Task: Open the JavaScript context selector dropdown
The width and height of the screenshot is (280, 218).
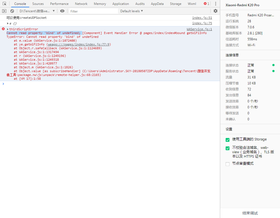Action: click(x=37, y=11)
